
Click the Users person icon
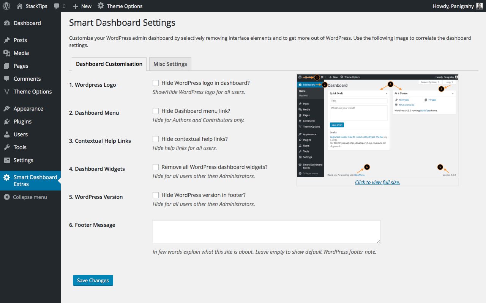tap(7, 134)
